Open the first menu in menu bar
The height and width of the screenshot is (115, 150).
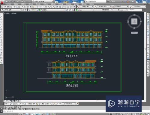pos(8,4)
